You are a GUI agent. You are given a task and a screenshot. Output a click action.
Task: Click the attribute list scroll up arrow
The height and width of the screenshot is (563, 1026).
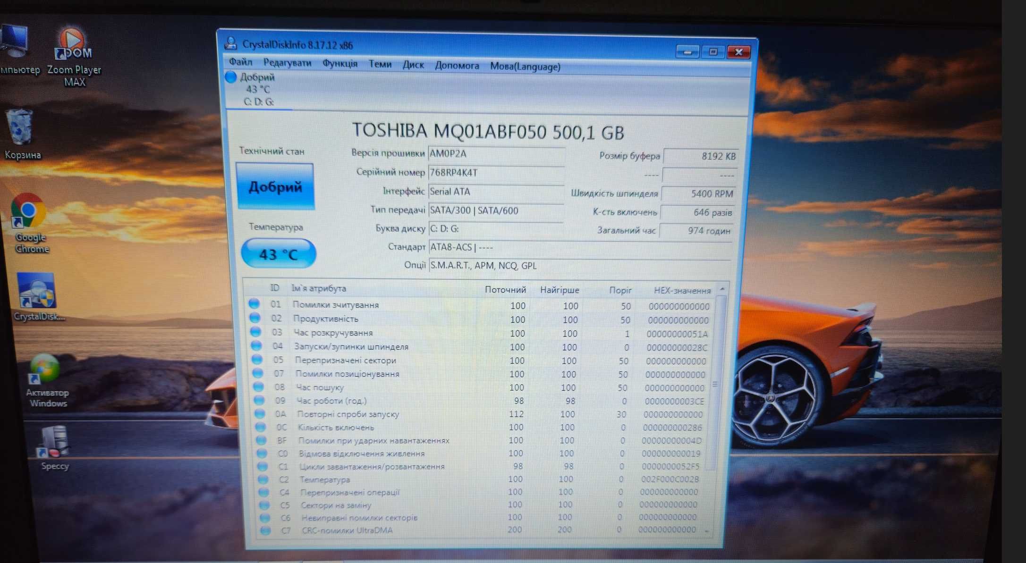722,288
